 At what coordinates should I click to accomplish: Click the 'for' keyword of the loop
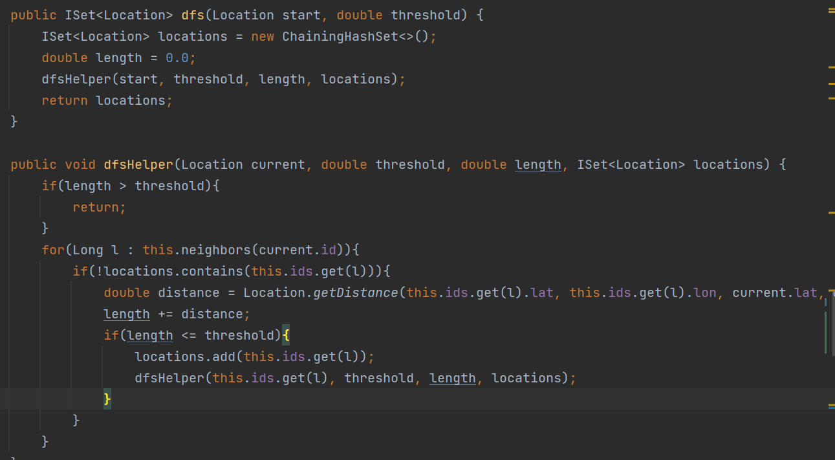[53, 250]
